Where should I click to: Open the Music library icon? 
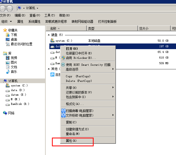[x=8, y=72]
